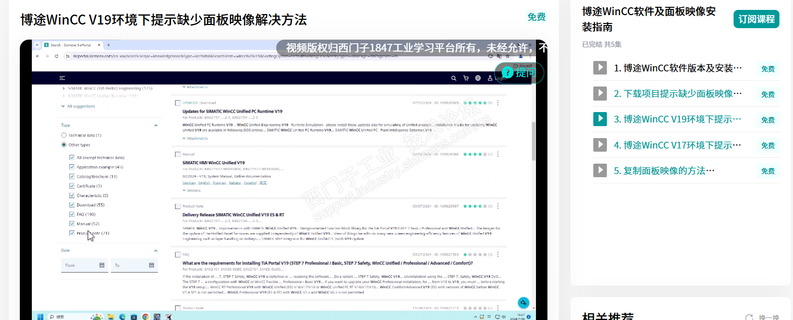The height and width of the screenshot is (320, 793).
Task: Click the browser reload icon in video
Action: [x=56, y=56]
